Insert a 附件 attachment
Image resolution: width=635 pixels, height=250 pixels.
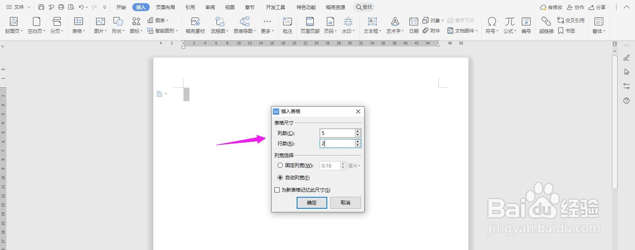432,31
